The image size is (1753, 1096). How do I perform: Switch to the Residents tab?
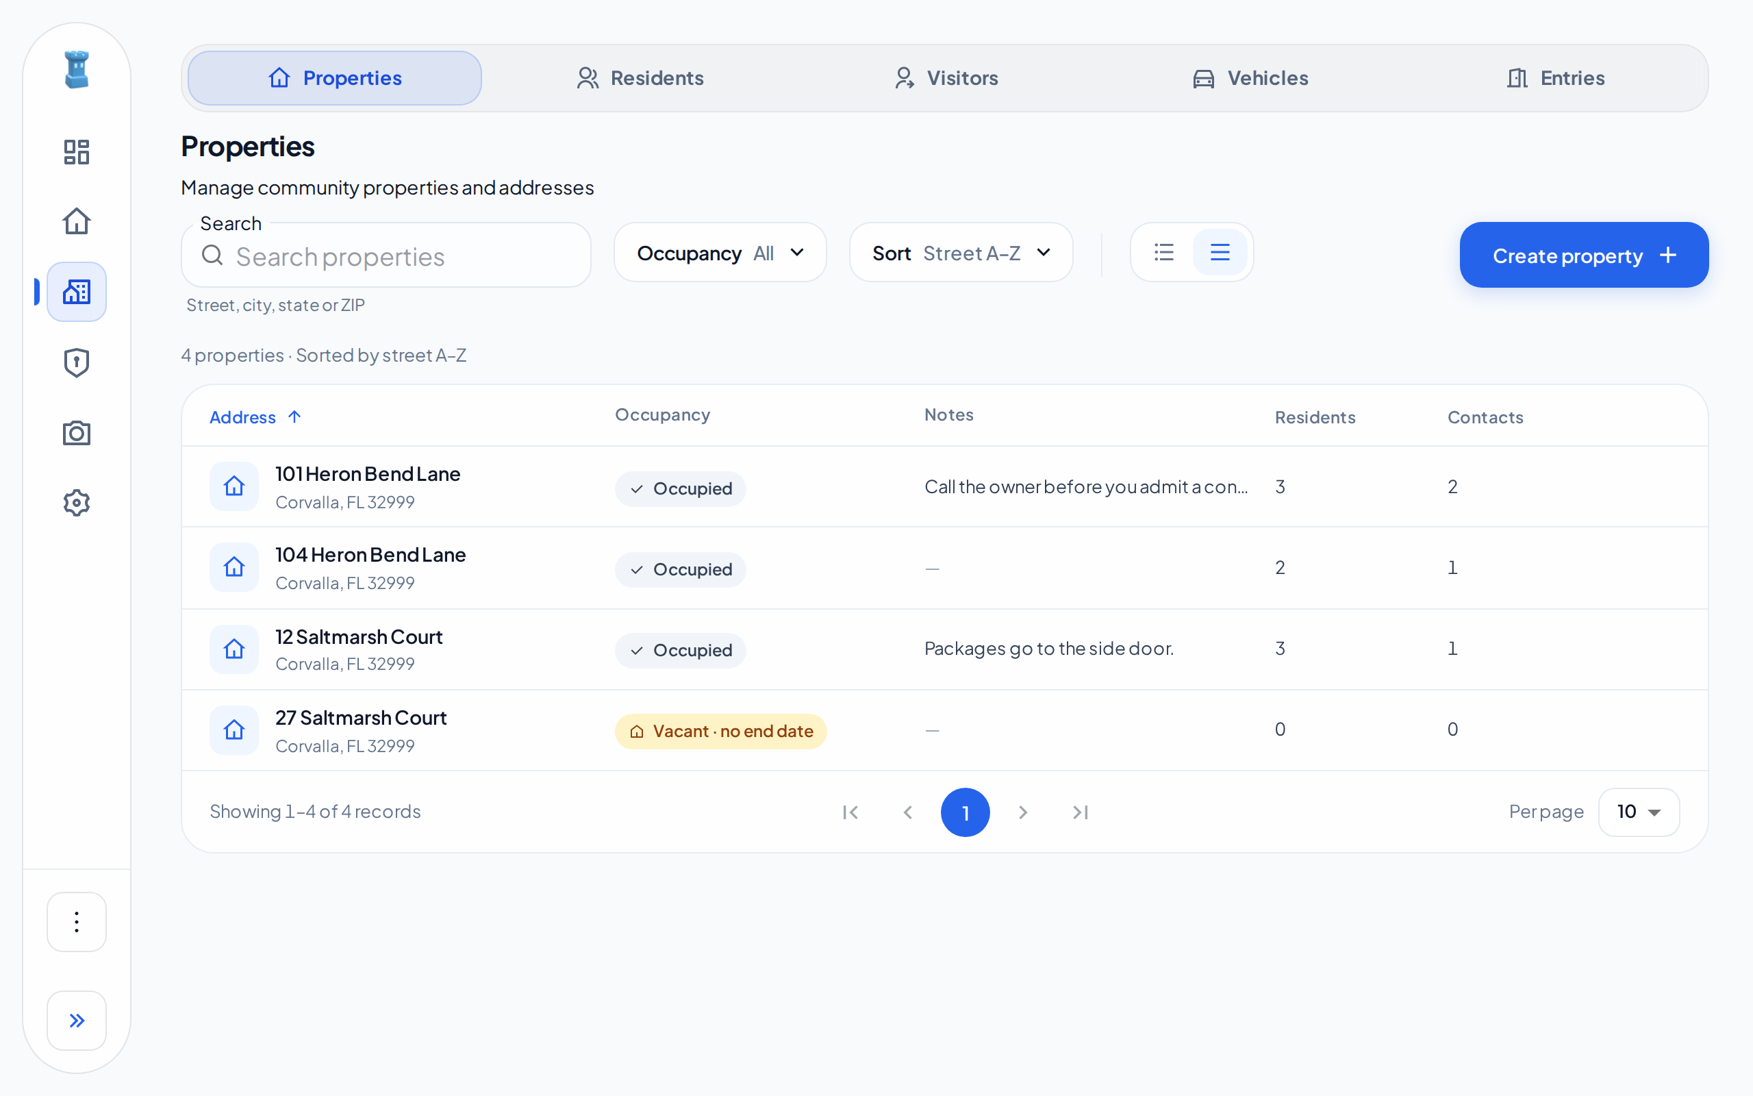pyautogui.click(x=640, y=78)
